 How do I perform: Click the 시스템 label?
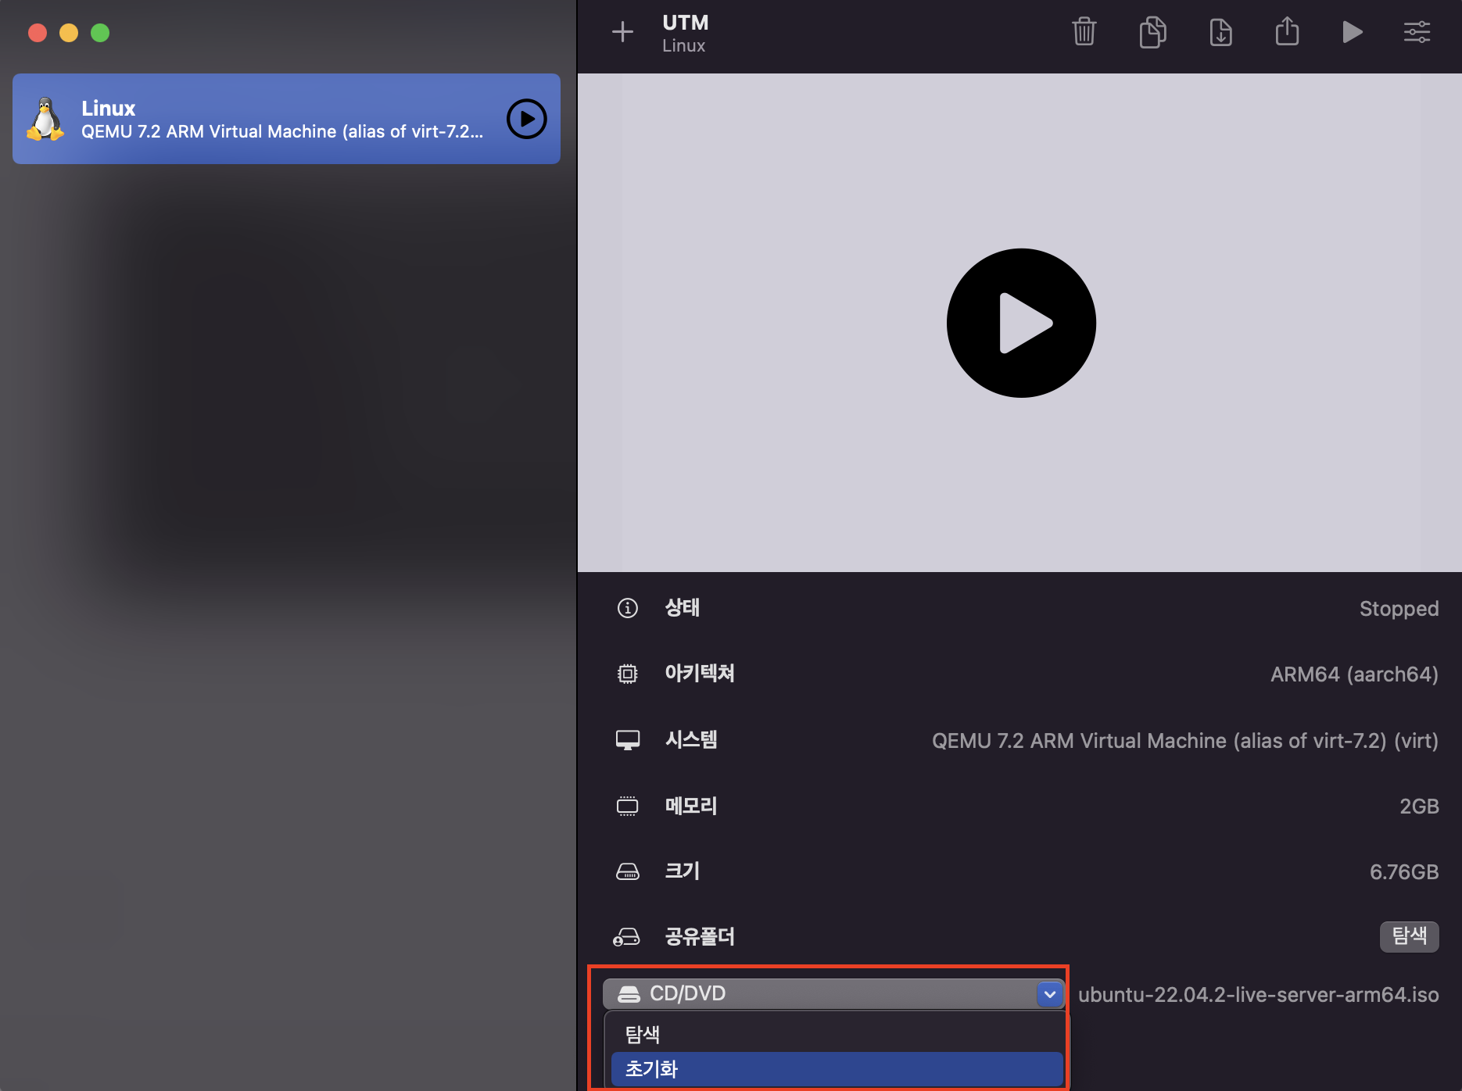tap(691, 739)
